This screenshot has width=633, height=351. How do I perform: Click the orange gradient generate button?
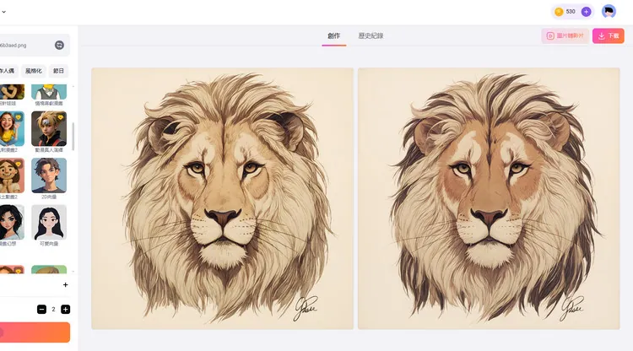[35, 332]
